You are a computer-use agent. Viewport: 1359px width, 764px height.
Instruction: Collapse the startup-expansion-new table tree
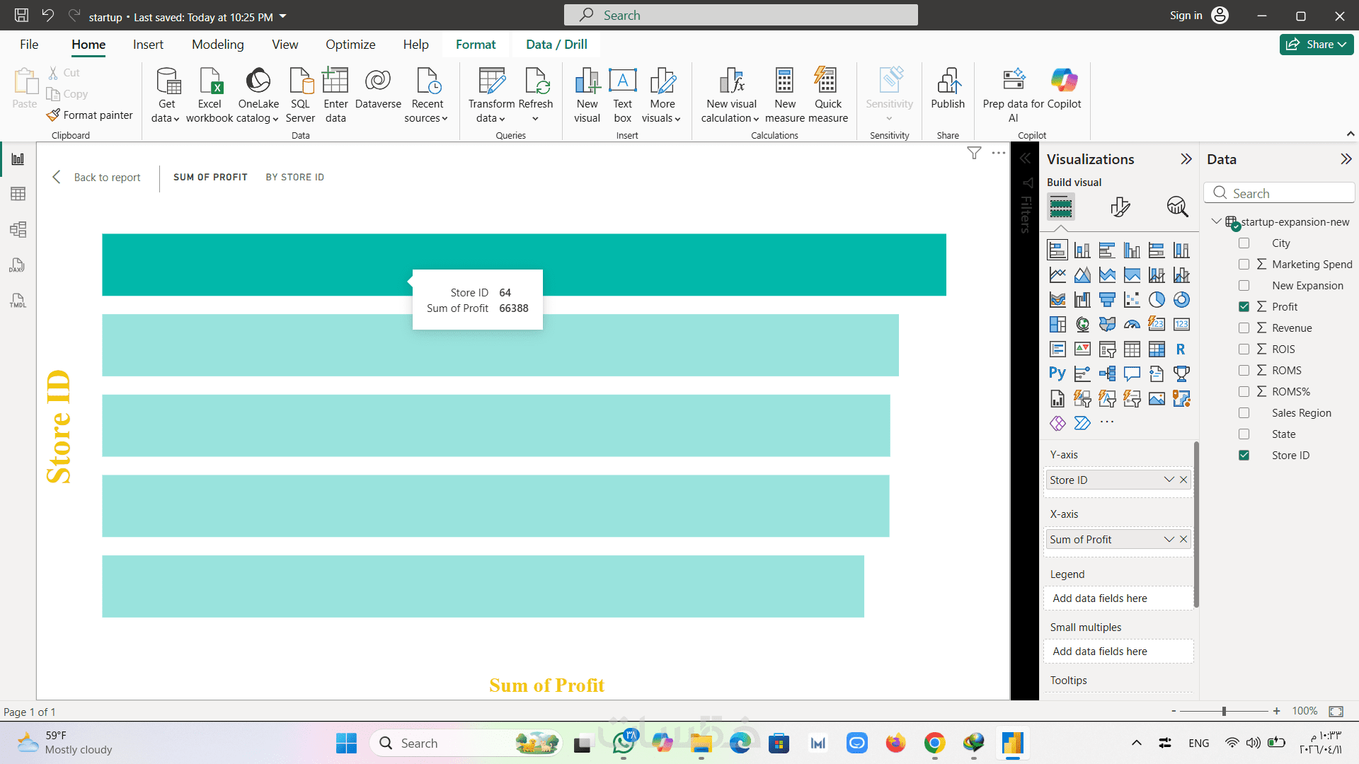click(1216, 221)
